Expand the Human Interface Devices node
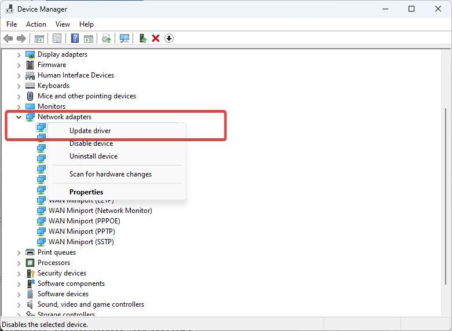Viewport: 452px width, 331px height. click(x=19, y=76)
